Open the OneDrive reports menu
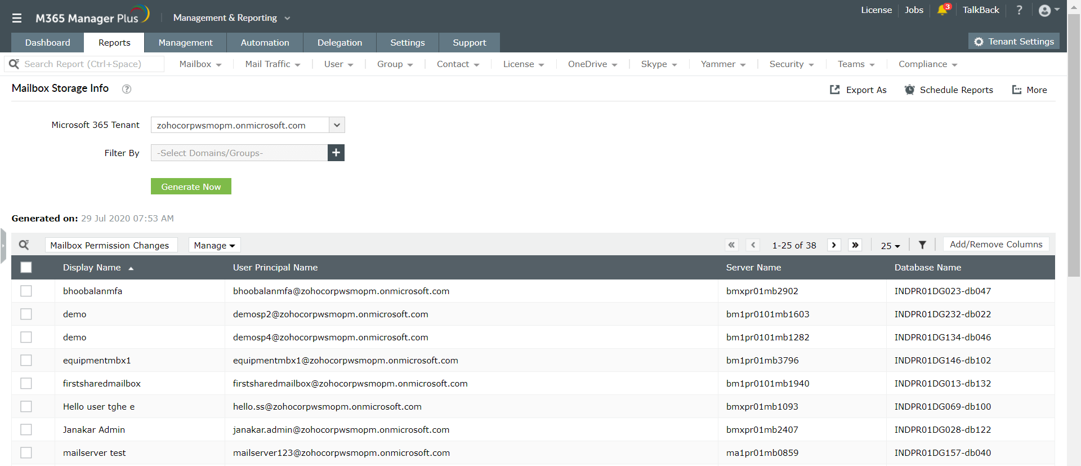This screenshot has width=1081, height=466. tap(592, 64)
